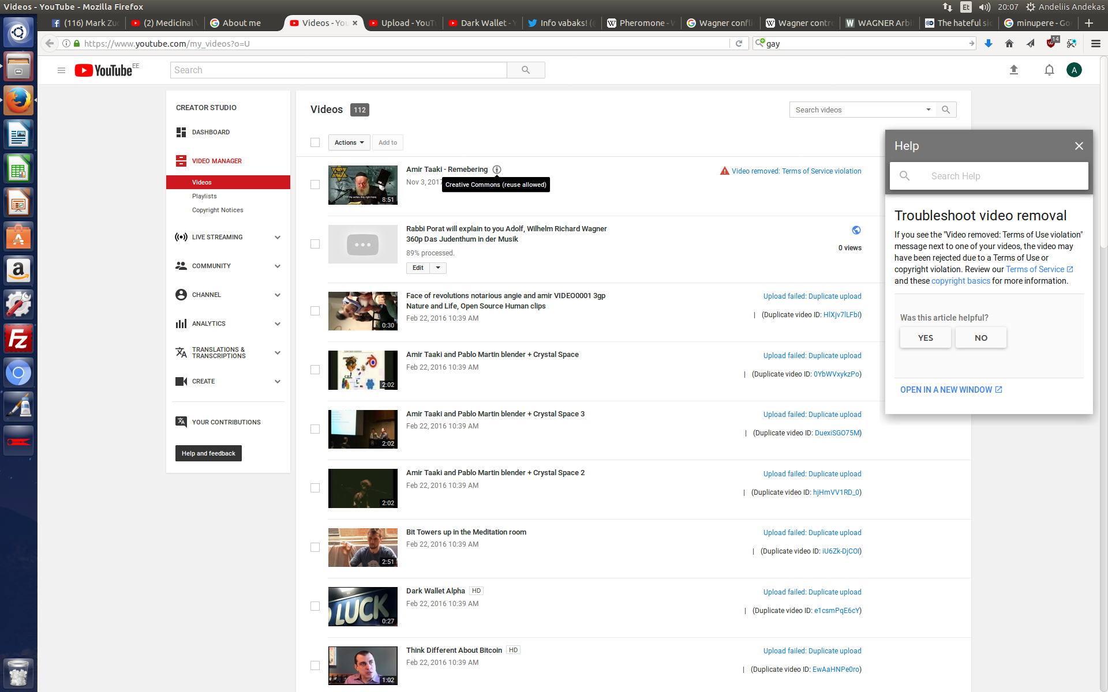Open the YouTube hamburger guide menu
1108x692 pixels.
click(61, 70)
